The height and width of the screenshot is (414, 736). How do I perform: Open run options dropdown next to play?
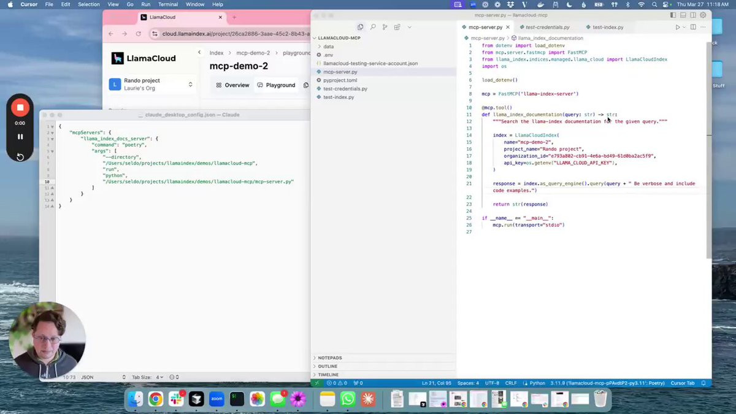coord(684,27)
